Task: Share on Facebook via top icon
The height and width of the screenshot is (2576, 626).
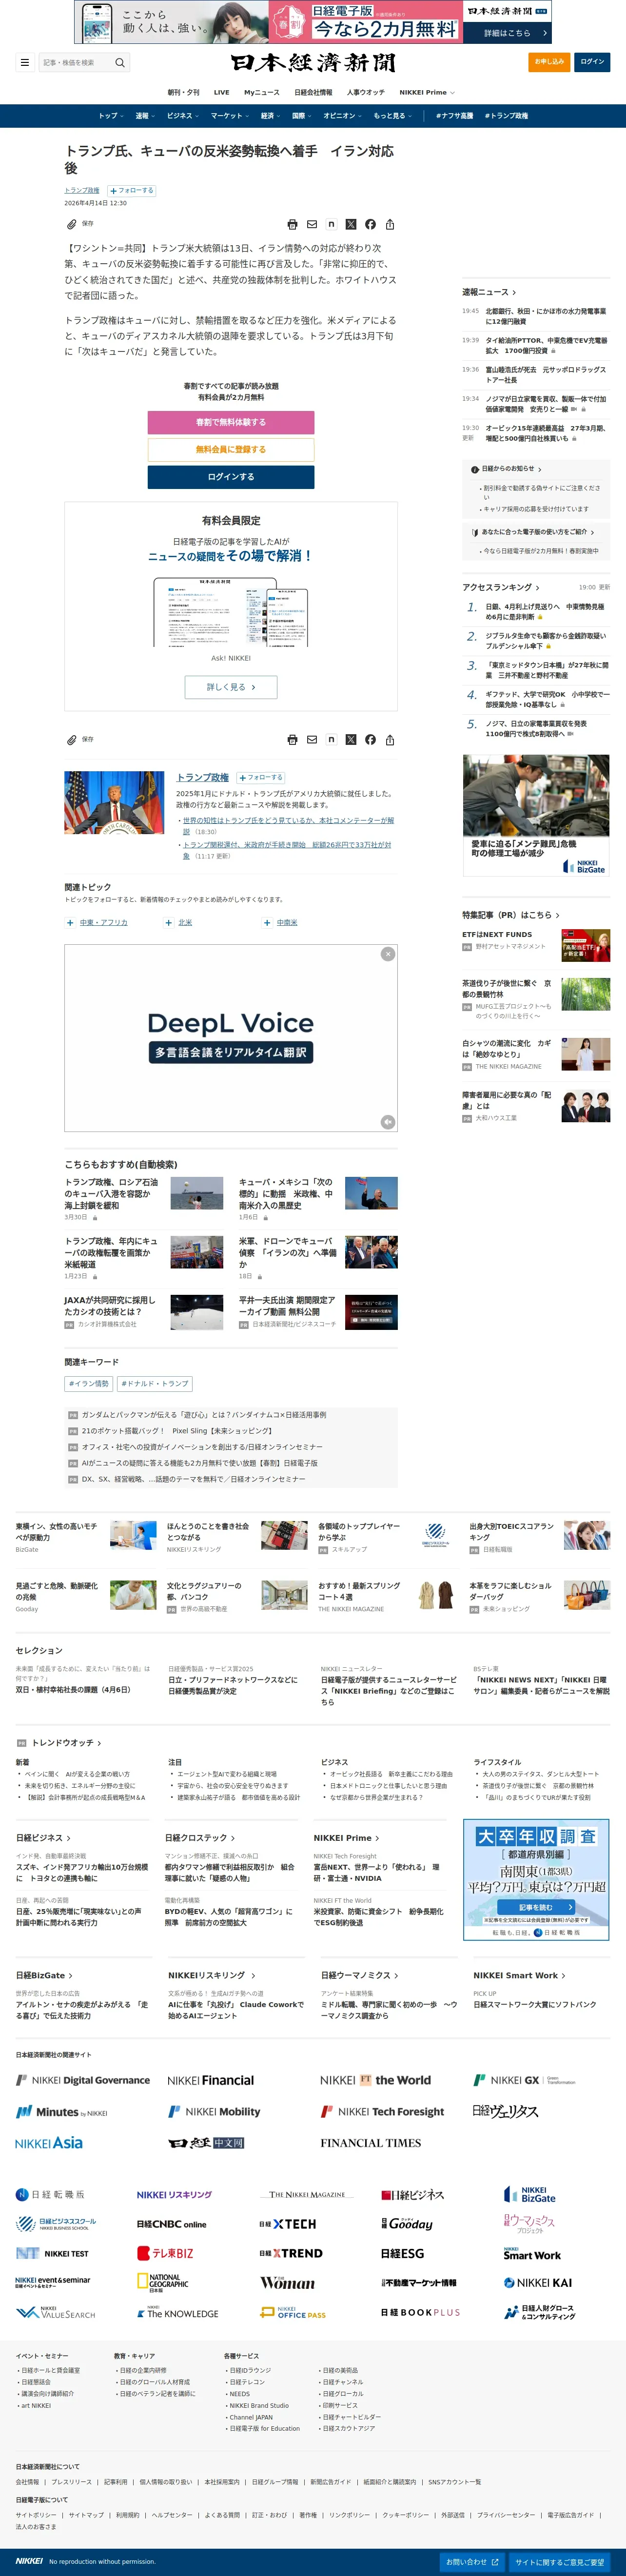Action: click(370, 224)
